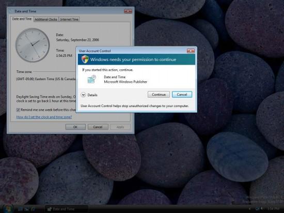The image size is (284, 213).
Task: Click the text 'If you started this action, continue.'
Action: click(x=108, y=70)
